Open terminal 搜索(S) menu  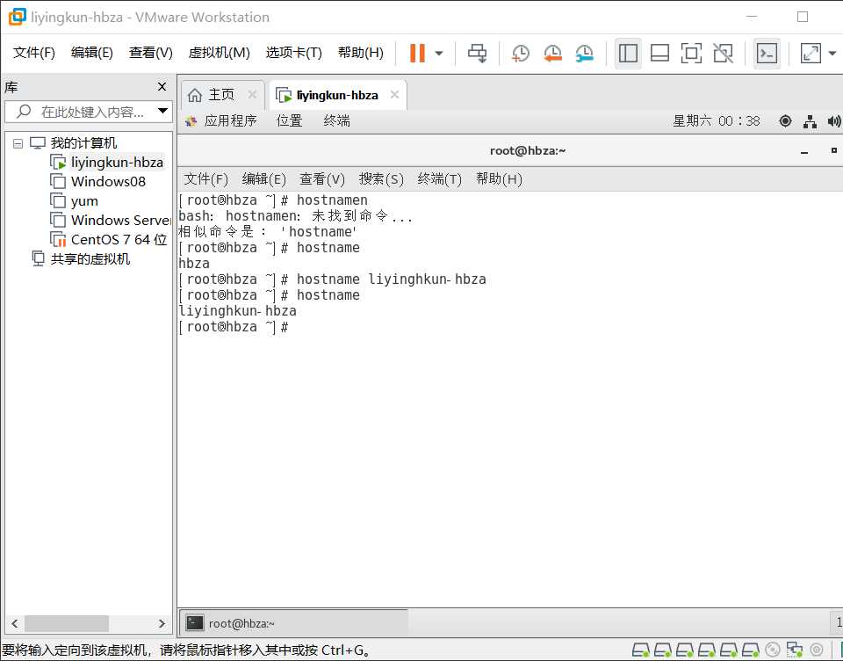(381, 179)
